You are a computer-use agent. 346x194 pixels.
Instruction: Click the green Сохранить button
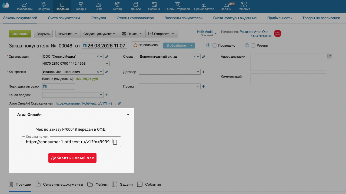point(20,34)
